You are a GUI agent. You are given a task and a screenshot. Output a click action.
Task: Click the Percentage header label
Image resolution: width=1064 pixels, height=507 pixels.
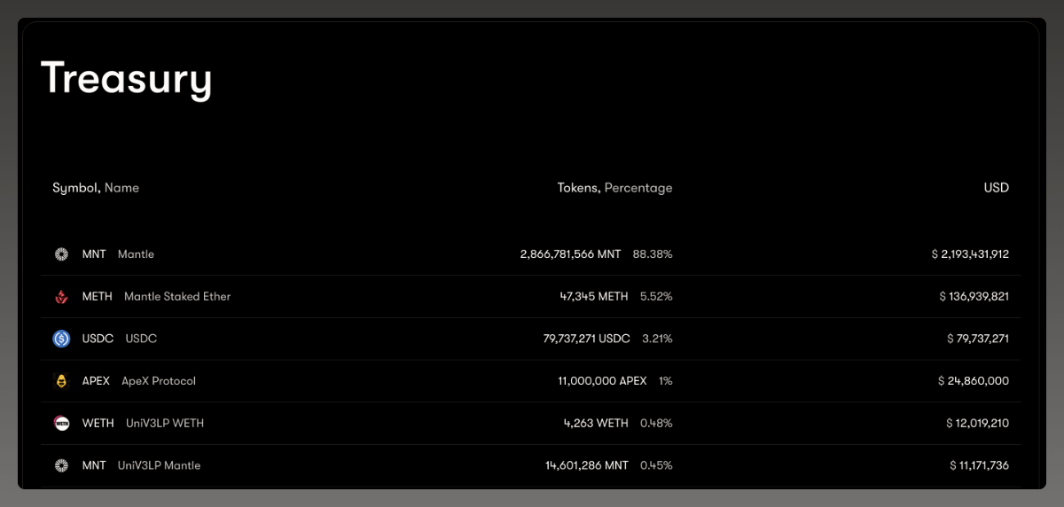point(638,188)
